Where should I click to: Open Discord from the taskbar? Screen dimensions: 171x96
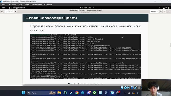[x=89, y=93]
